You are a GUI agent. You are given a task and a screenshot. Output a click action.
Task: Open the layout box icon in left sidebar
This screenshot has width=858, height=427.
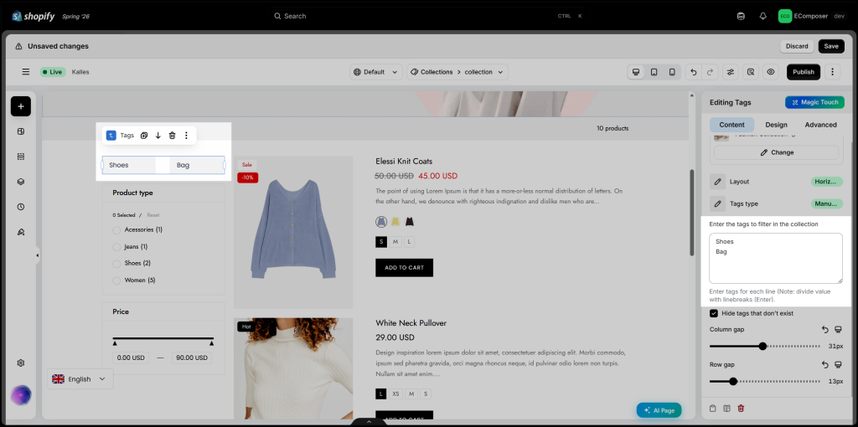21,131
